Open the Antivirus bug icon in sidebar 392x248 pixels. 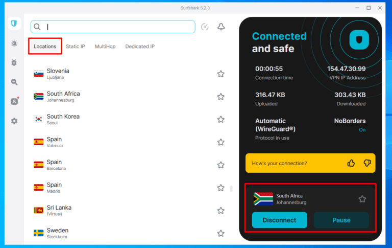(x=14, y=62)
